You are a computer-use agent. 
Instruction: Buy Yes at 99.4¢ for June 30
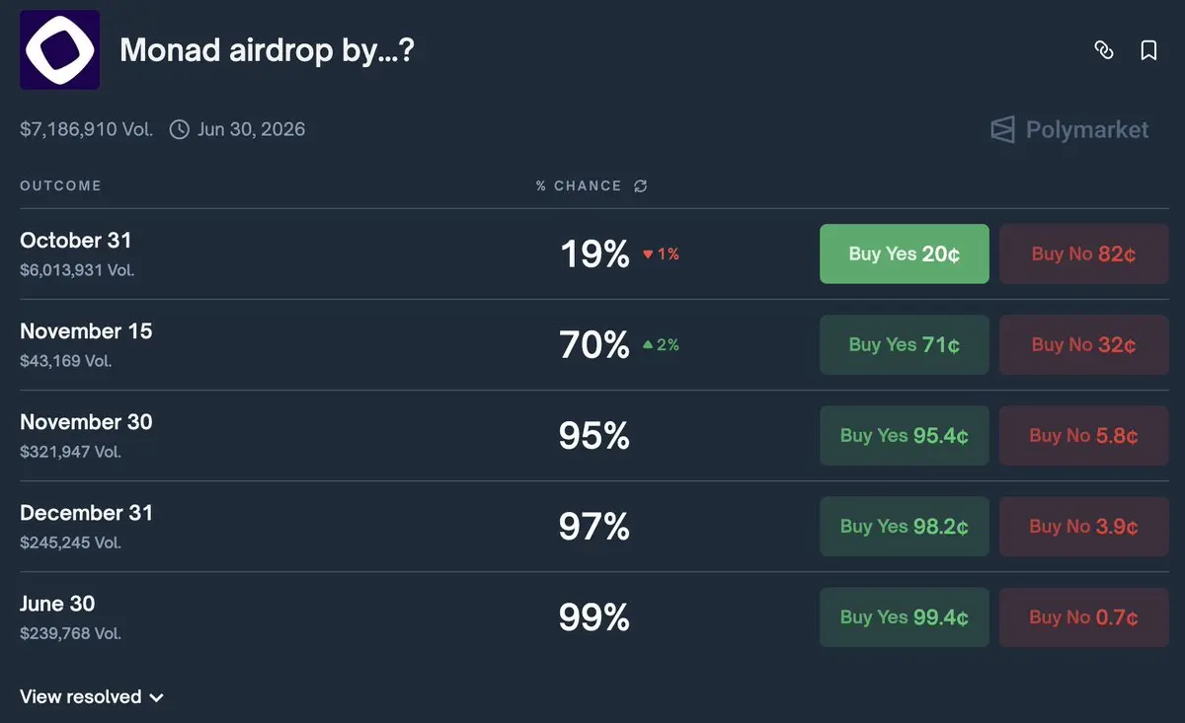tap(904, 616)
